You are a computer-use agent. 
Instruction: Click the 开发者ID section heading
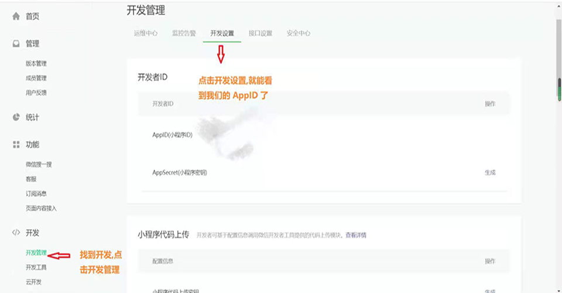153,77
